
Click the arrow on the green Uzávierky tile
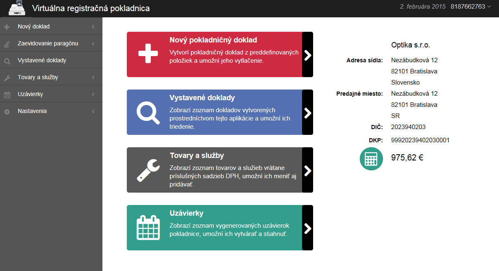[307, 228]
